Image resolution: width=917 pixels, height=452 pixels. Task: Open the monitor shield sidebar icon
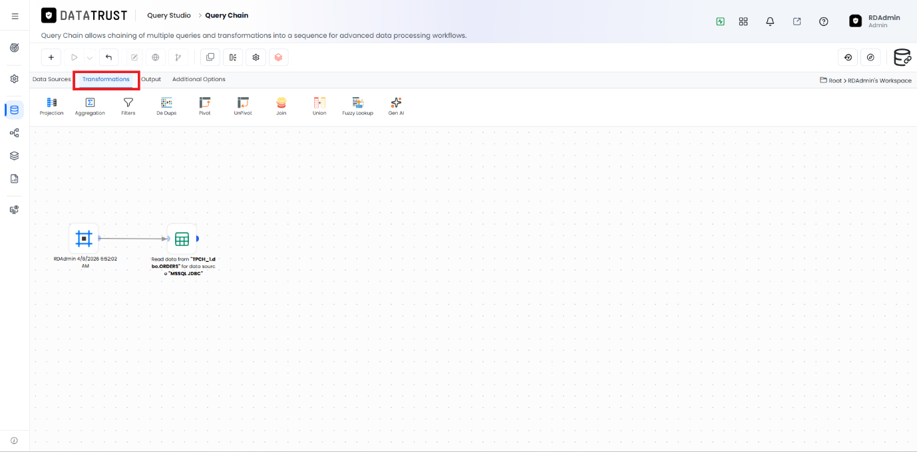click(14, 209)
